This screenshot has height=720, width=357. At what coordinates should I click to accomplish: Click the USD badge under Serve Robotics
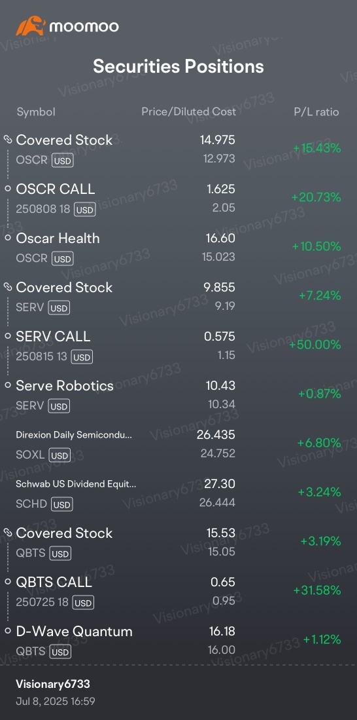coord(59,406)
